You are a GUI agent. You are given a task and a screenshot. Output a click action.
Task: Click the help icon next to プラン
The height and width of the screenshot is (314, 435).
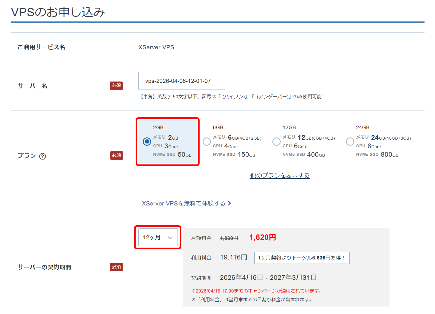click(42, 156)
